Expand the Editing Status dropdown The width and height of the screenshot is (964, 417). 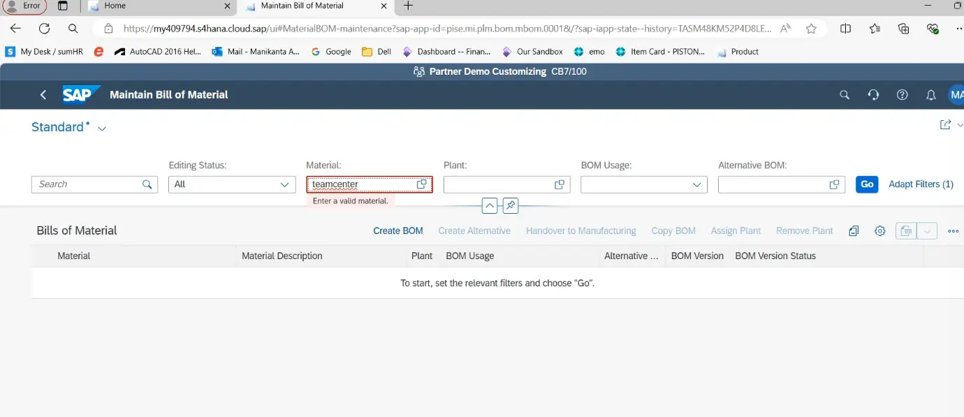click(x=284, y=184)
